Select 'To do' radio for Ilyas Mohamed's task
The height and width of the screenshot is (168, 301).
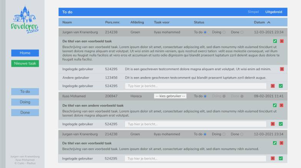205,96
